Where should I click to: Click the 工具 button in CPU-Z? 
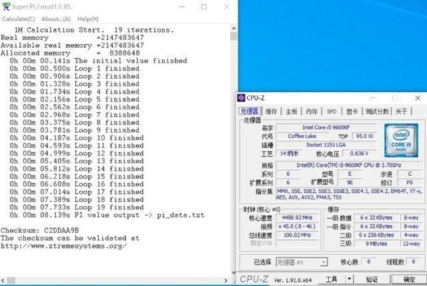(x=332, y=279)
